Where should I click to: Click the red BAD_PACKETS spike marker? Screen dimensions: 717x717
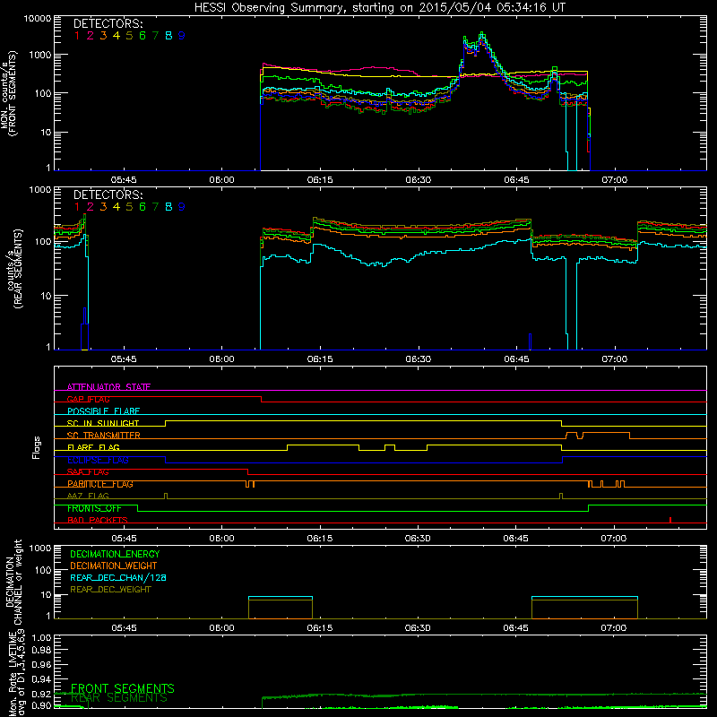tap(669, 520)
